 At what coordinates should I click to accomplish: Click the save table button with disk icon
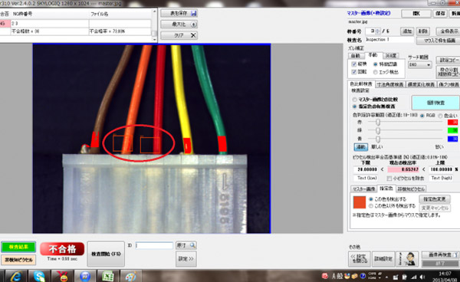pyautogui.click(x=179, y=13)
